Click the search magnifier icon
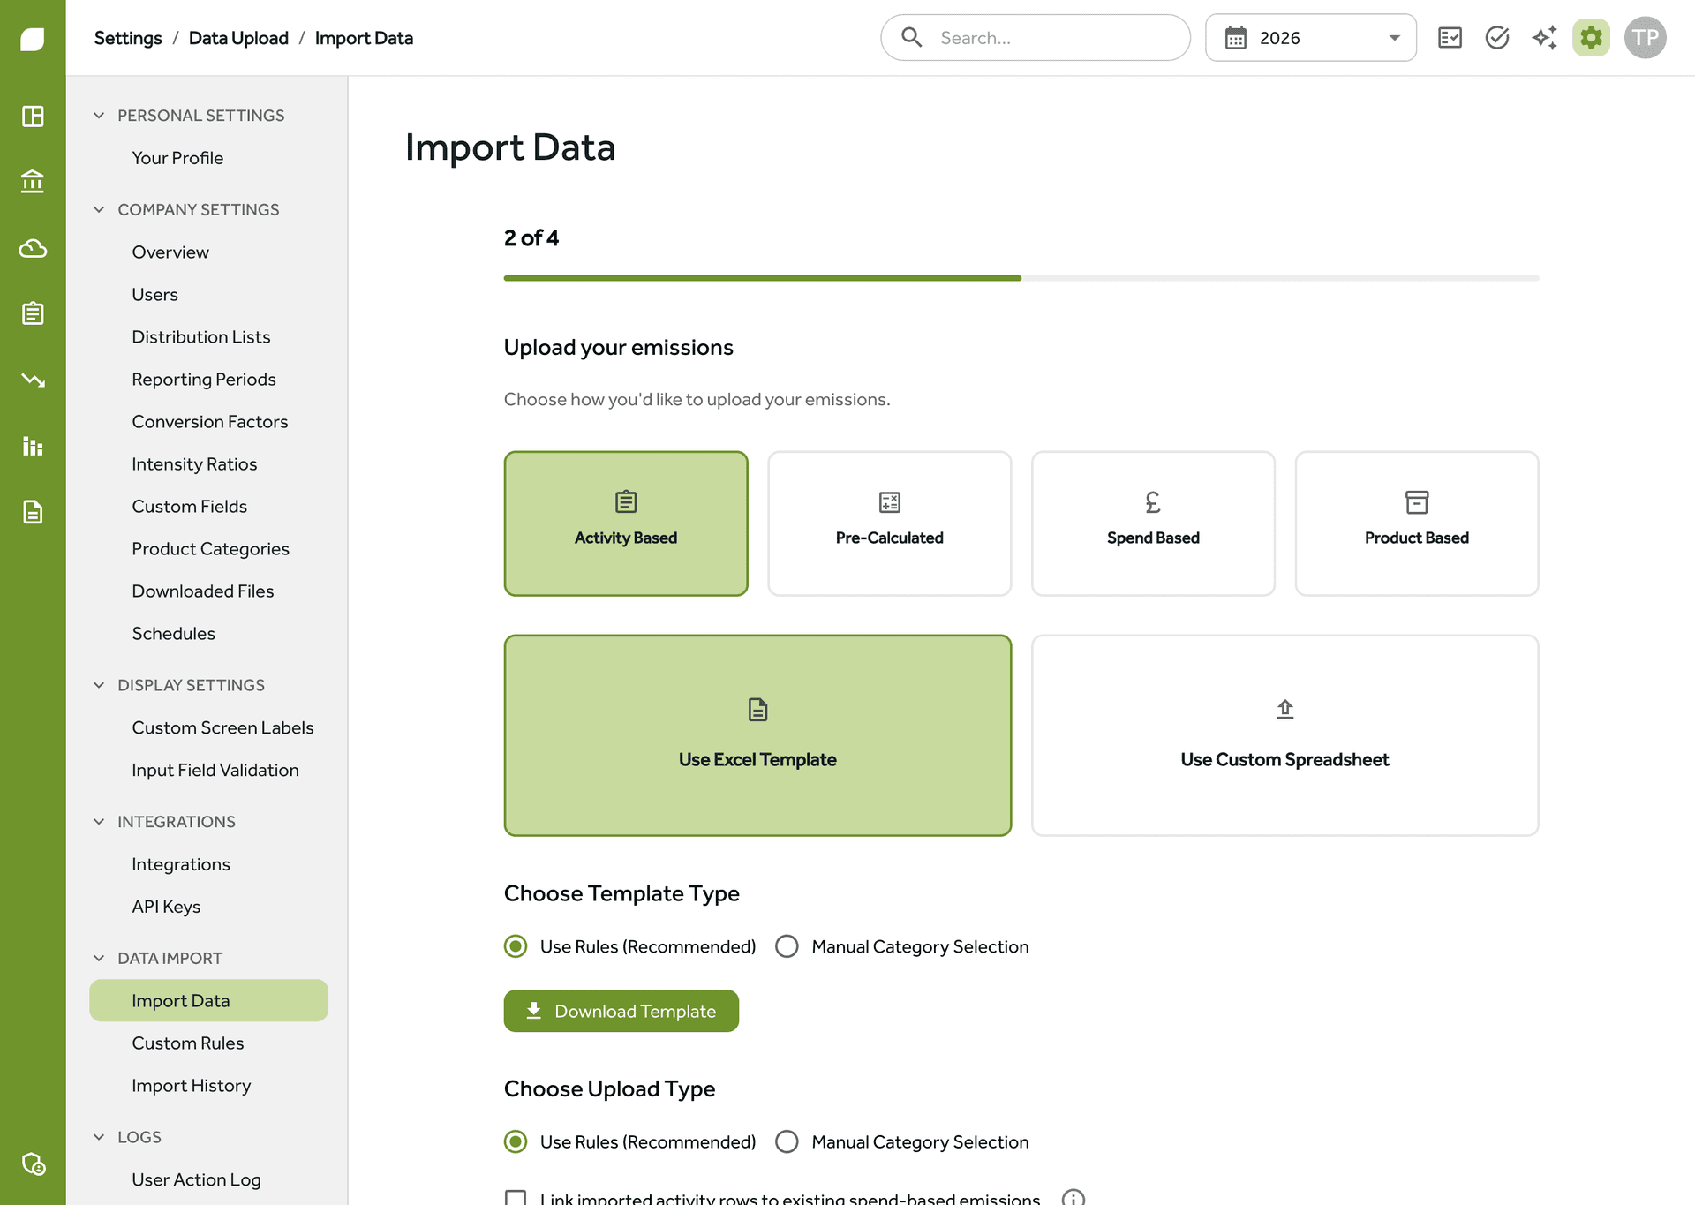Screen dimensions: 1695x1205 pyautogui.click(x=912, y=37)
